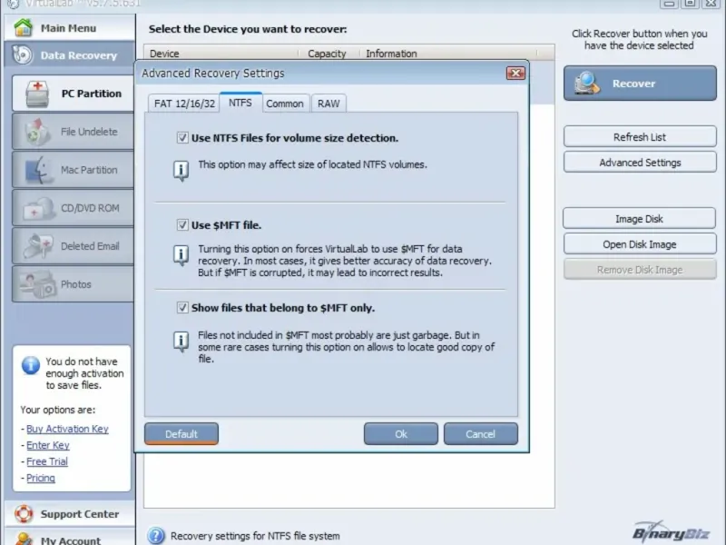The image size is (726, 545).
Task: Click 'Recovery settings for NTFS file system' status text
Action: [x=255, y=536]
